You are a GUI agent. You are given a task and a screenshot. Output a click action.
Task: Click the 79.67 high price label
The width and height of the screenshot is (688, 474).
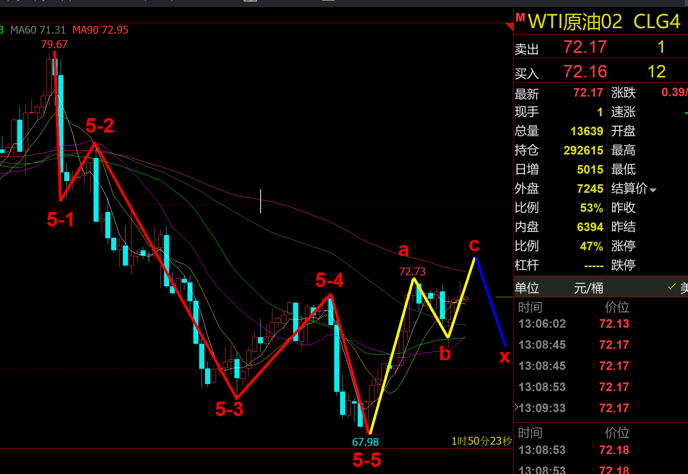54,45
